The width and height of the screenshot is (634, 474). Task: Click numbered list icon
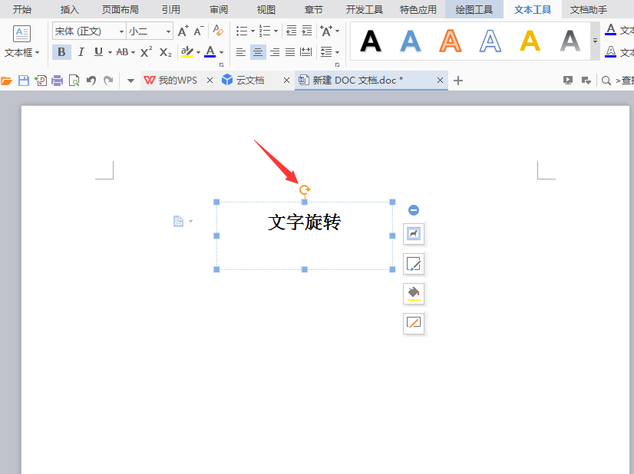(x=265, y=31)
